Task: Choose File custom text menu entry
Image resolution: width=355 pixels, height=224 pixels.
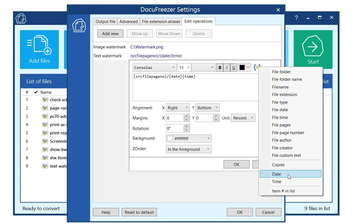Action: coord(291,155)
